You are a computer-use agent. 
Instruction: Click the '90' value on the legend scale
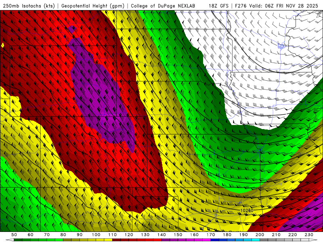[80, 235]
